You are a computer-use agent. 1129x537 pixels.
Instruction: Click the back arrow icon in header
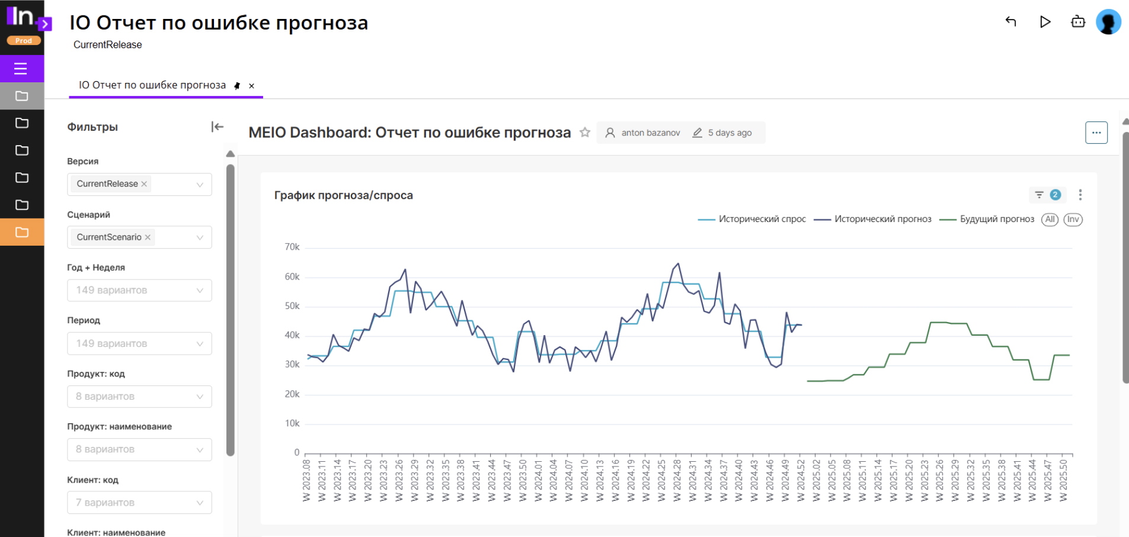coord(1011,22)
